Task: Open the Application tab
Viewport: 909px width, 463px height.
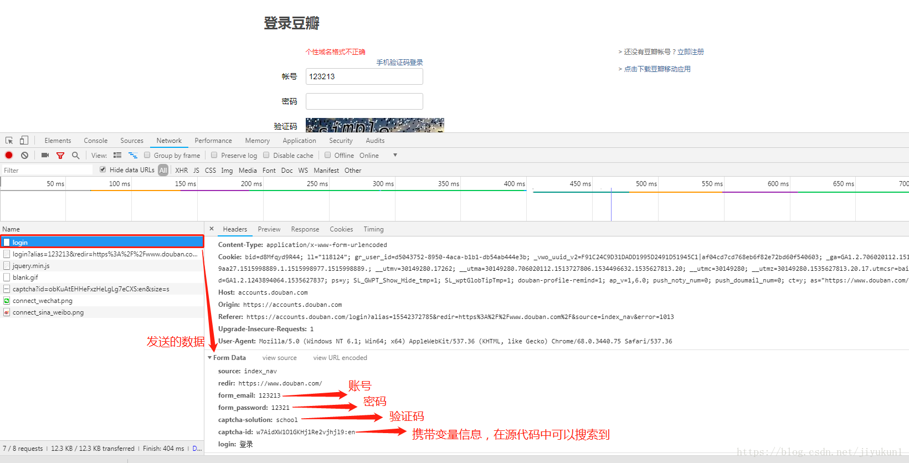Action: tap(299, 141)
